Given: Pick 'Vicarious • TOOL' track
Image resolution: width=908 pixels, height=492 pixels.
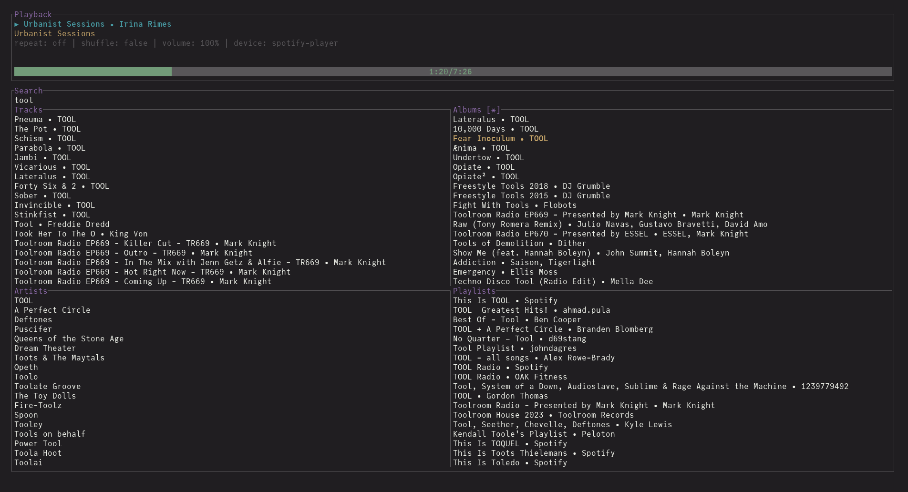Looking at the screenshot, I should tap(52, 167).
